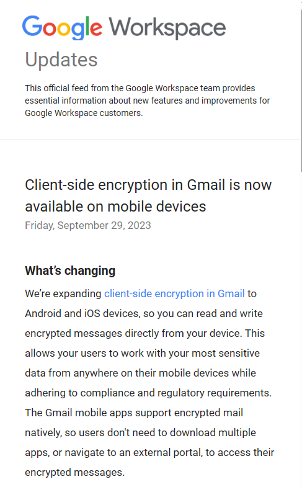Click 'The Gmail mobile apps support' line

134,413
